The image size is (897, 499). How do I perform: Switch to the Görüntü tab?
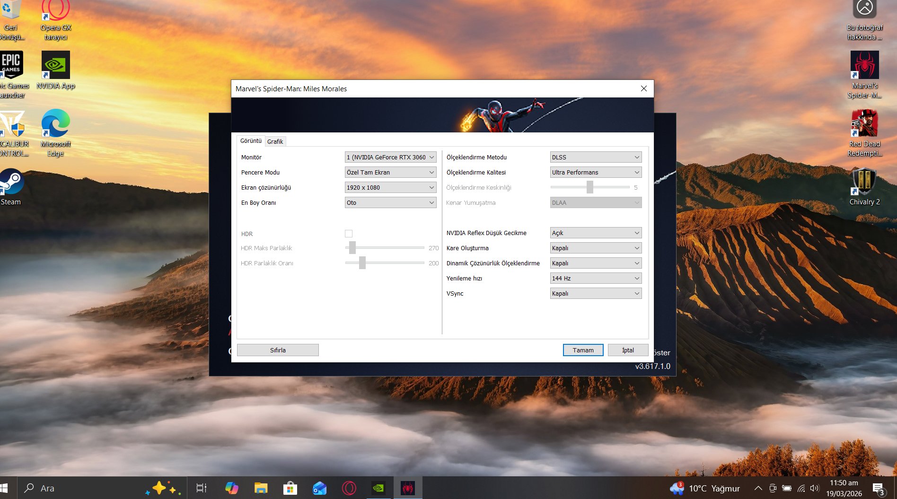251,141
